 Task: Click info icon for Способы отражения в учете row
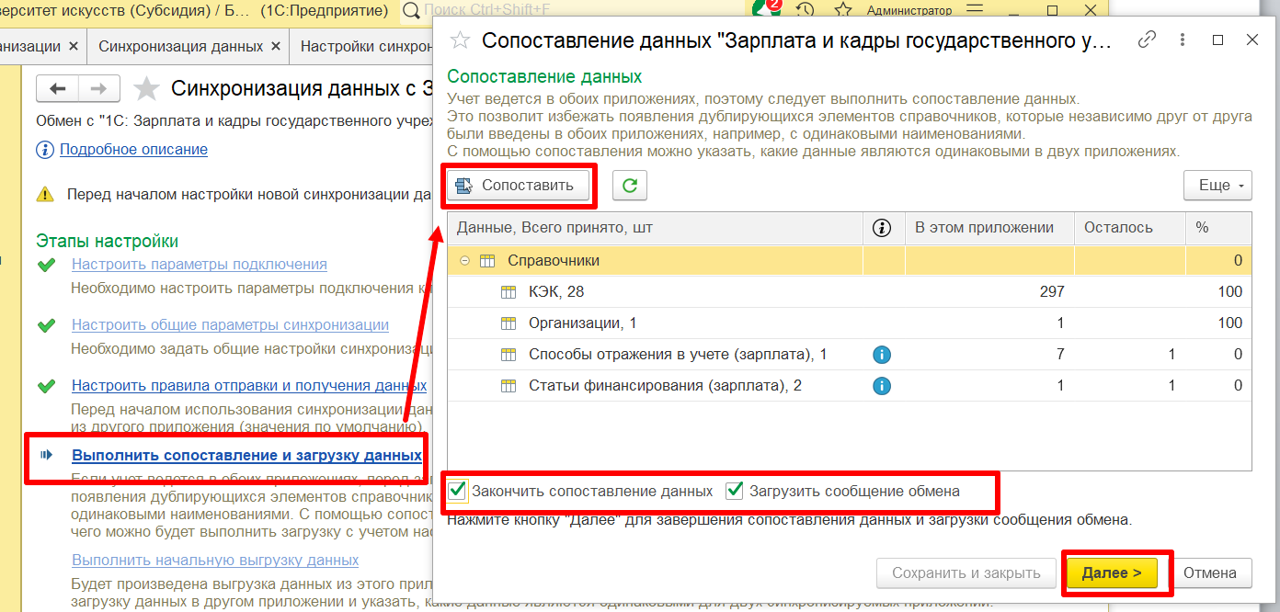point(882,355)
